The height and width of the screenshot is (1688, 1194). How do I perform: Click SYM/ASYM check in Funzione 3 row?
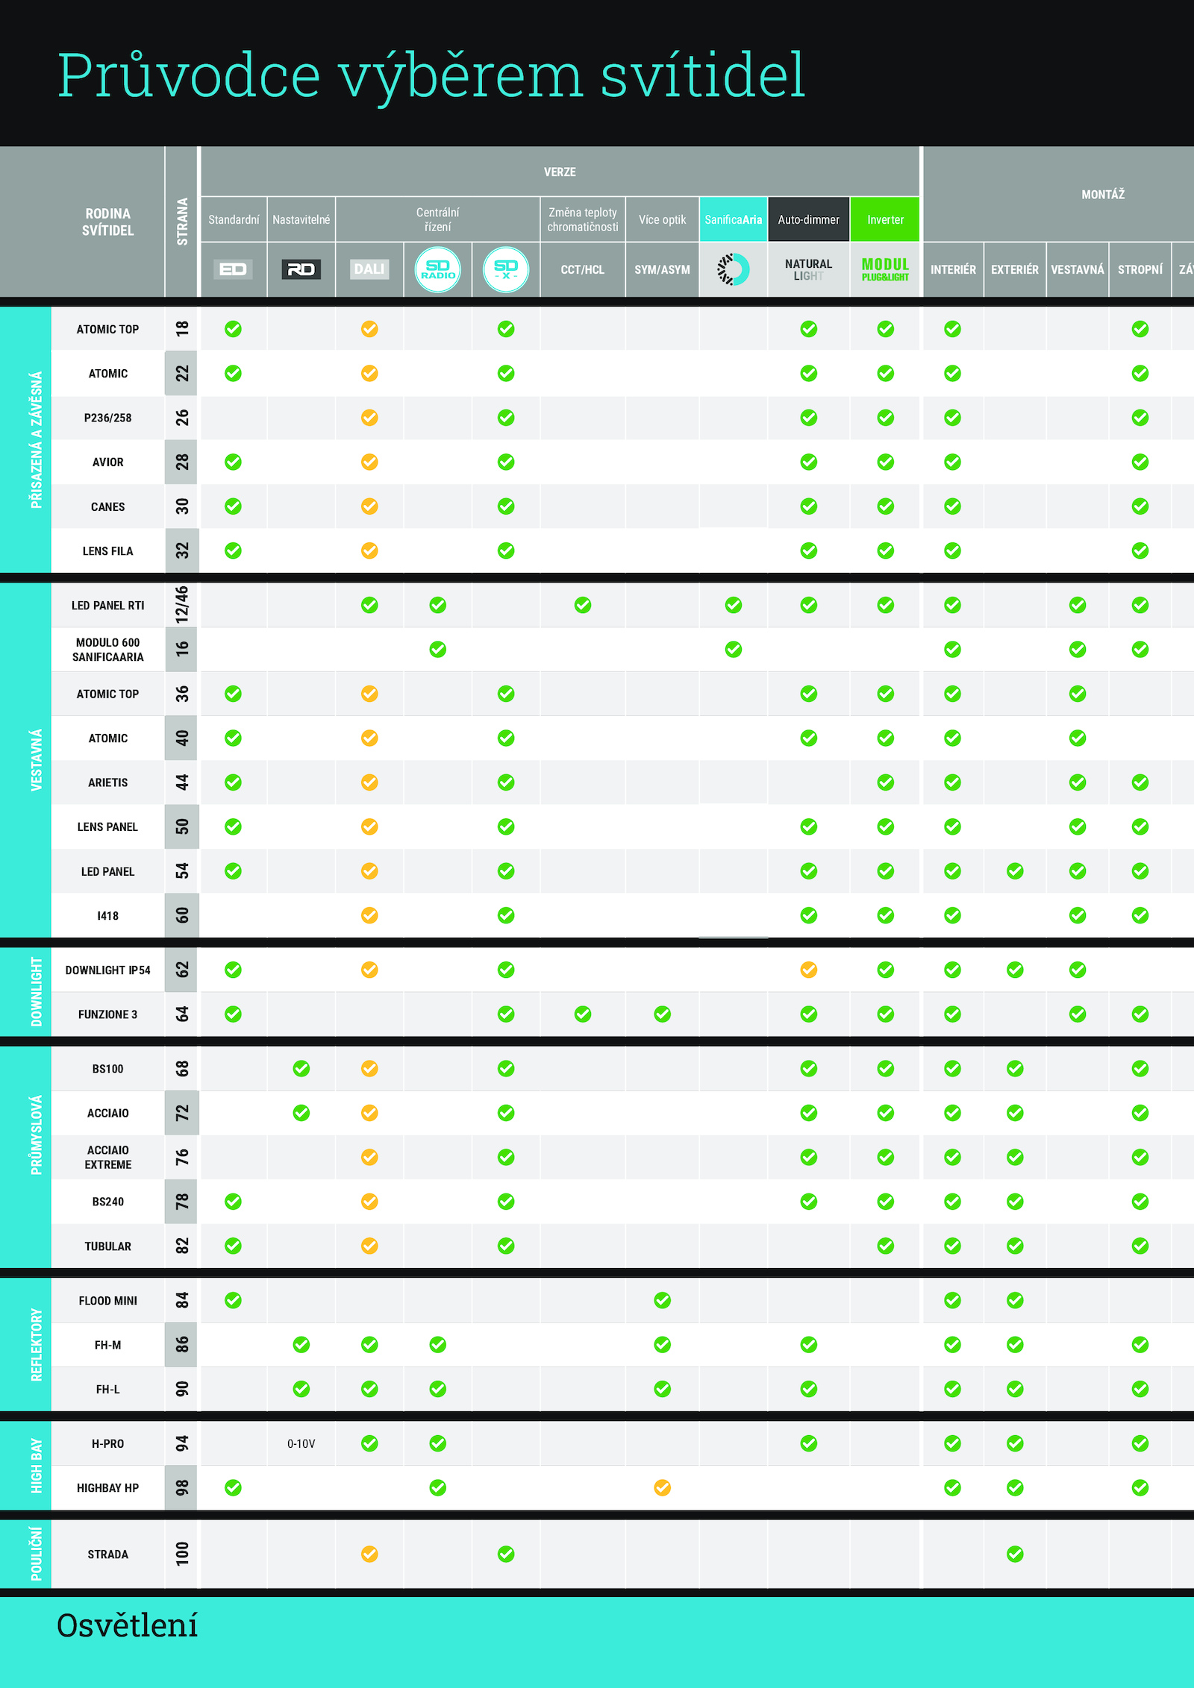tap(663, 1014)
